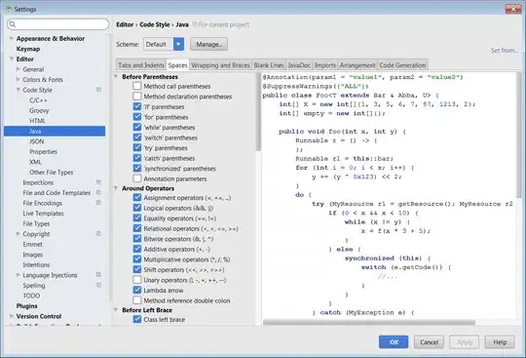This screenshot has height=358, width=526.
Task: Uncheck 'if' parentheses option
Action: [x=137, y=106]
